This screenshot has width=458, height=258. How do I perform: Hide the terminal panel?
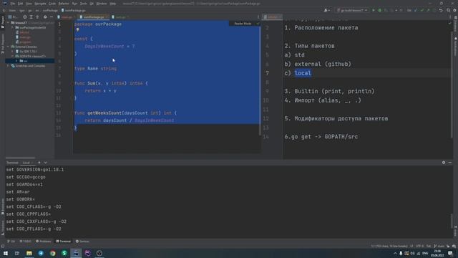click(x=450, y=163)
